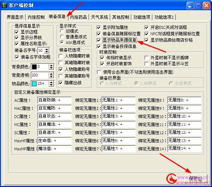Click the 保存 button
Image resolution: width=212 pixels, height=187 pixels.
(196, 178)
